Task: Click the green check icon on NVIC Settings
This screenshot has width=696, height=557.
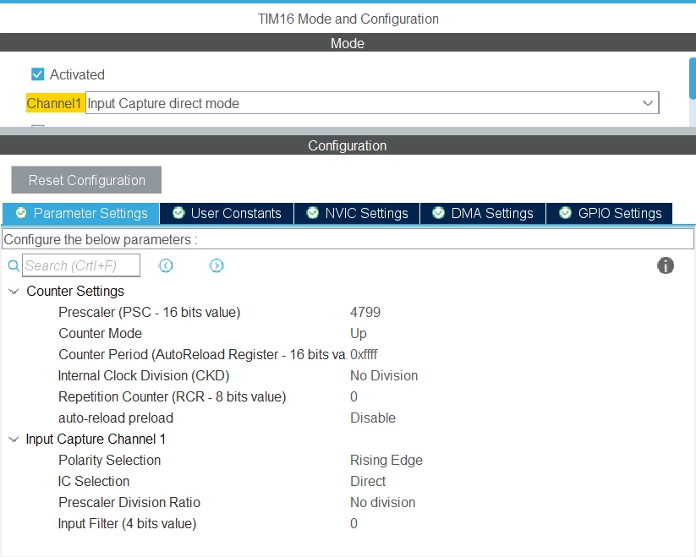Action: (313, 213)
